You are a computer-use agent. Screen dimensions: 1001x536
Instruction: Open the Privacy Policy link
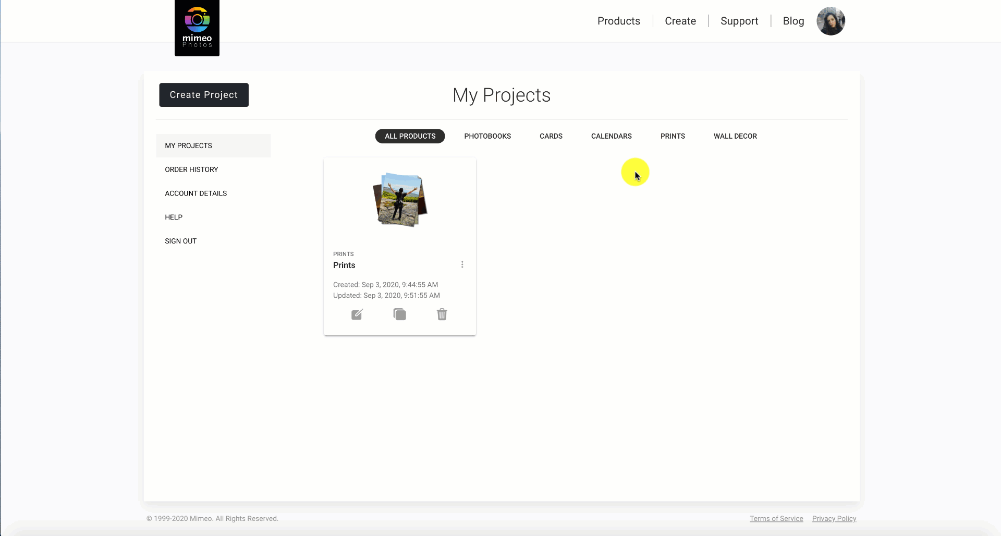coord(834,518)
